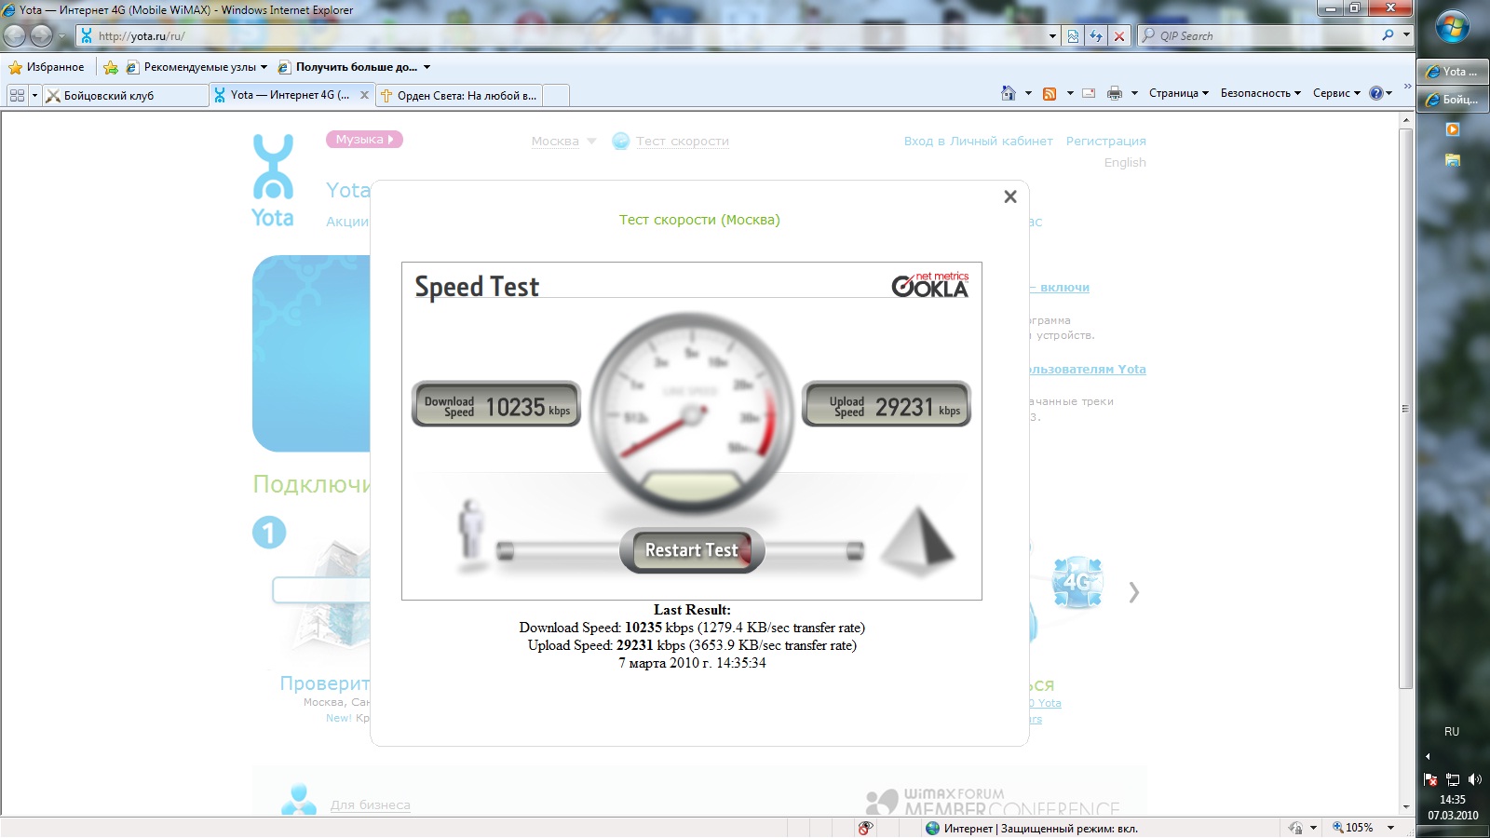Switch to the Бойцовский клуб tab

tap(125, 95)
